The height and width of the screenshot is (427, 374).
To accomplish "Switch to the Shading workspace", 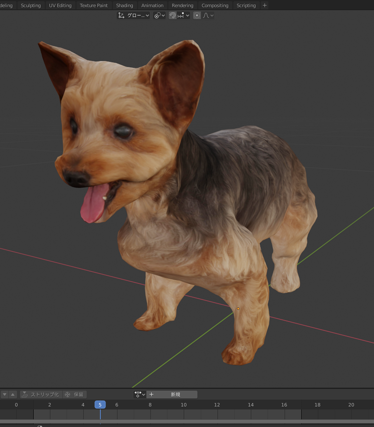I will point(124,5).
